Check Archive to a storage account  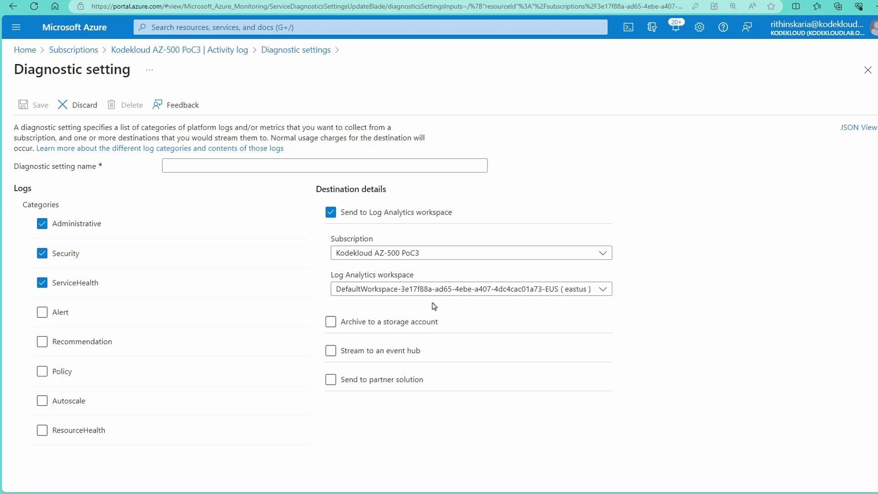(331, 322)
